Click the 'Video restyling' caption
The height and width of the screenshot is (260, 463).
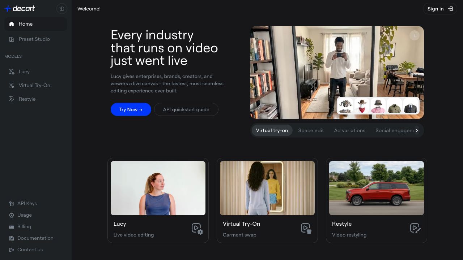pos(349,235)
